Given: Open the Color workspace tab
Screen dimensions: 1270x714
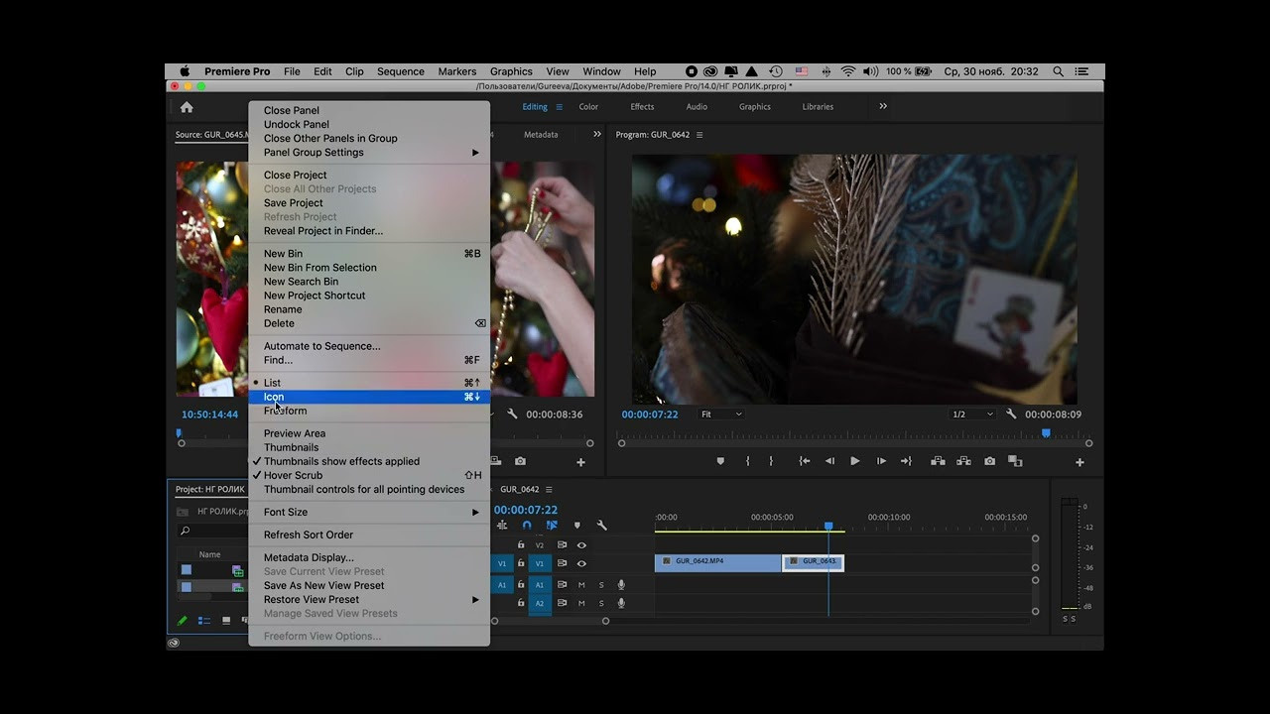Looking at the screenshot, I should [x=588, y=107].
